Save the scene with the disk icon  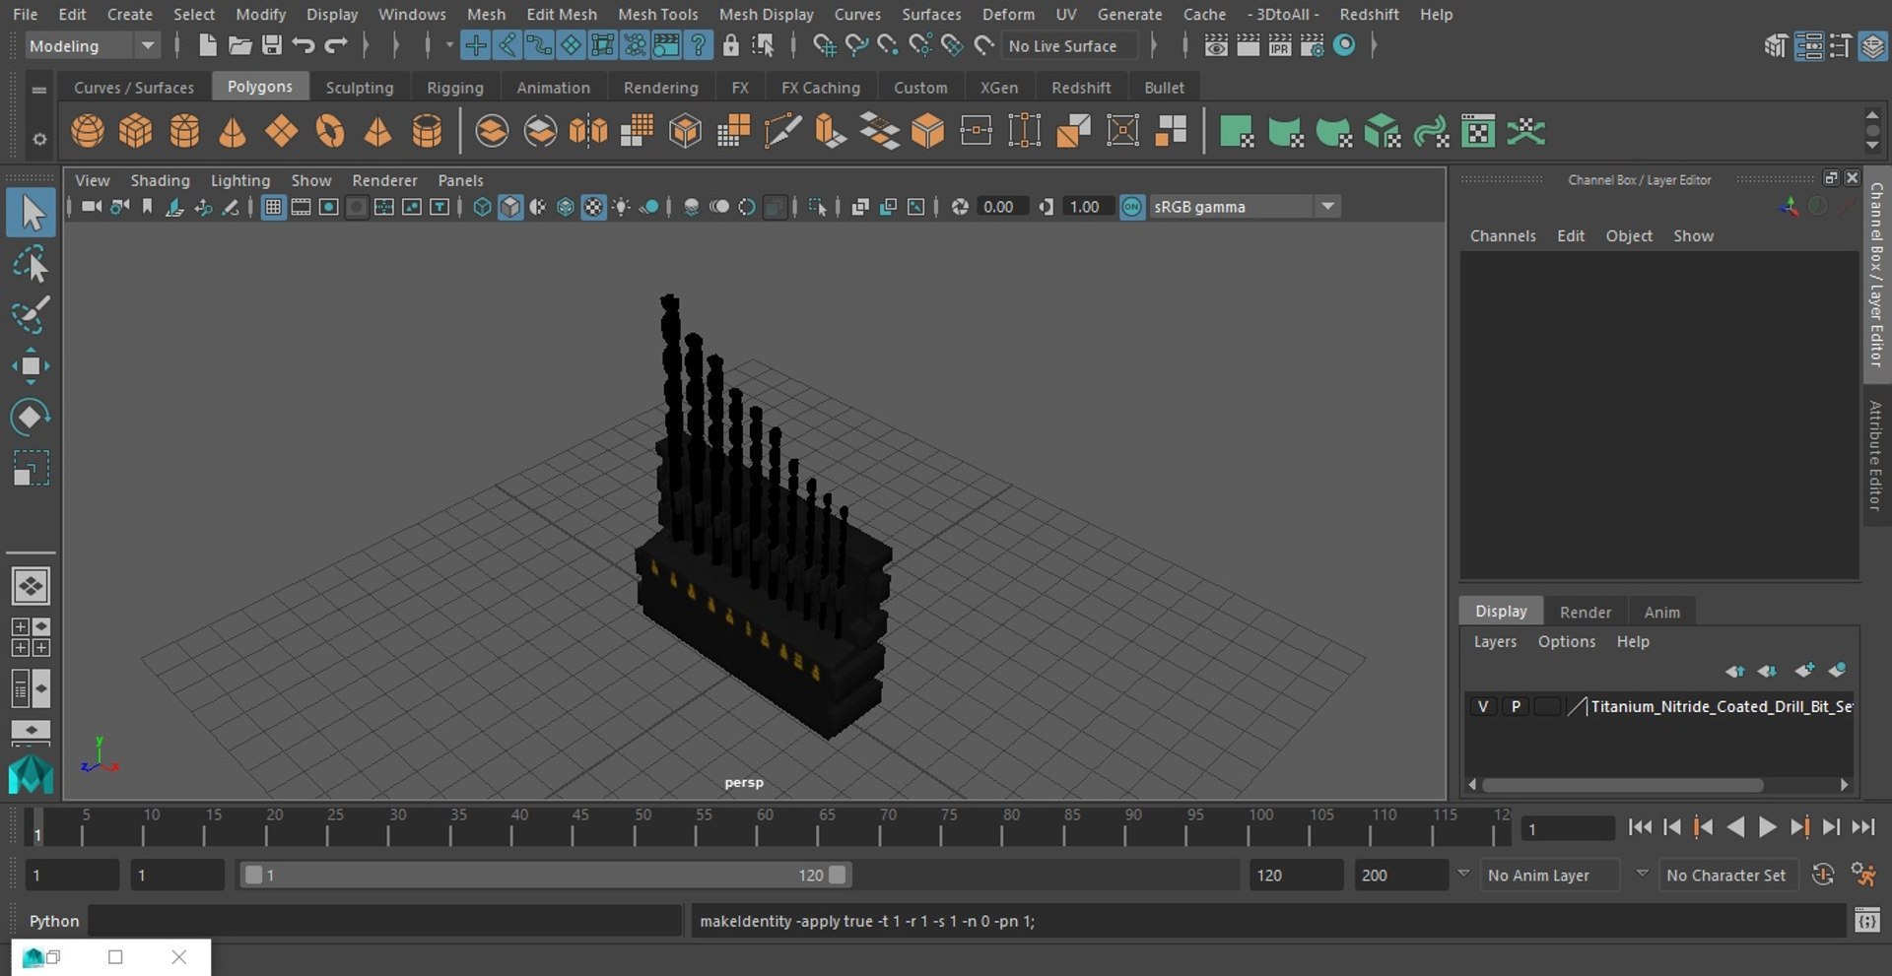tap(272, 45)
